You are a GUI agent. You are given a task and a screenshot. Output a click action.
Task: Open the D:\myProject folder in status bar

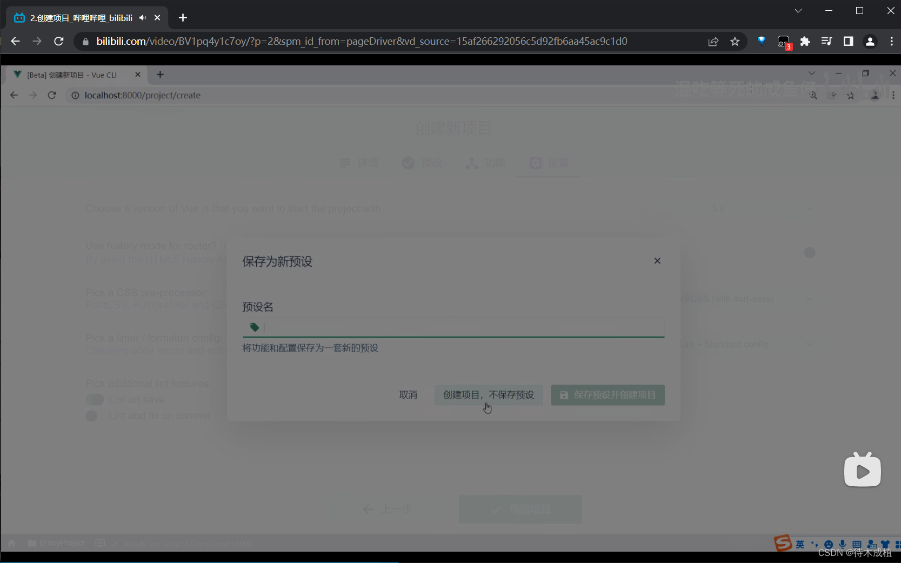(57, 543)
